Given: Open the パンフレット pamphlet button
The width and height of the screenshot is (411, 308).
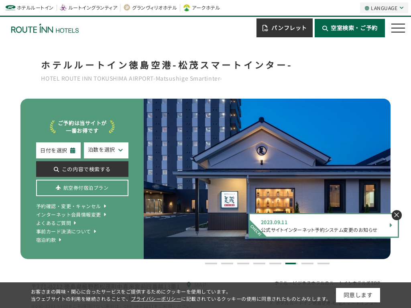Looking at the screenshot, I should point(285,28).
